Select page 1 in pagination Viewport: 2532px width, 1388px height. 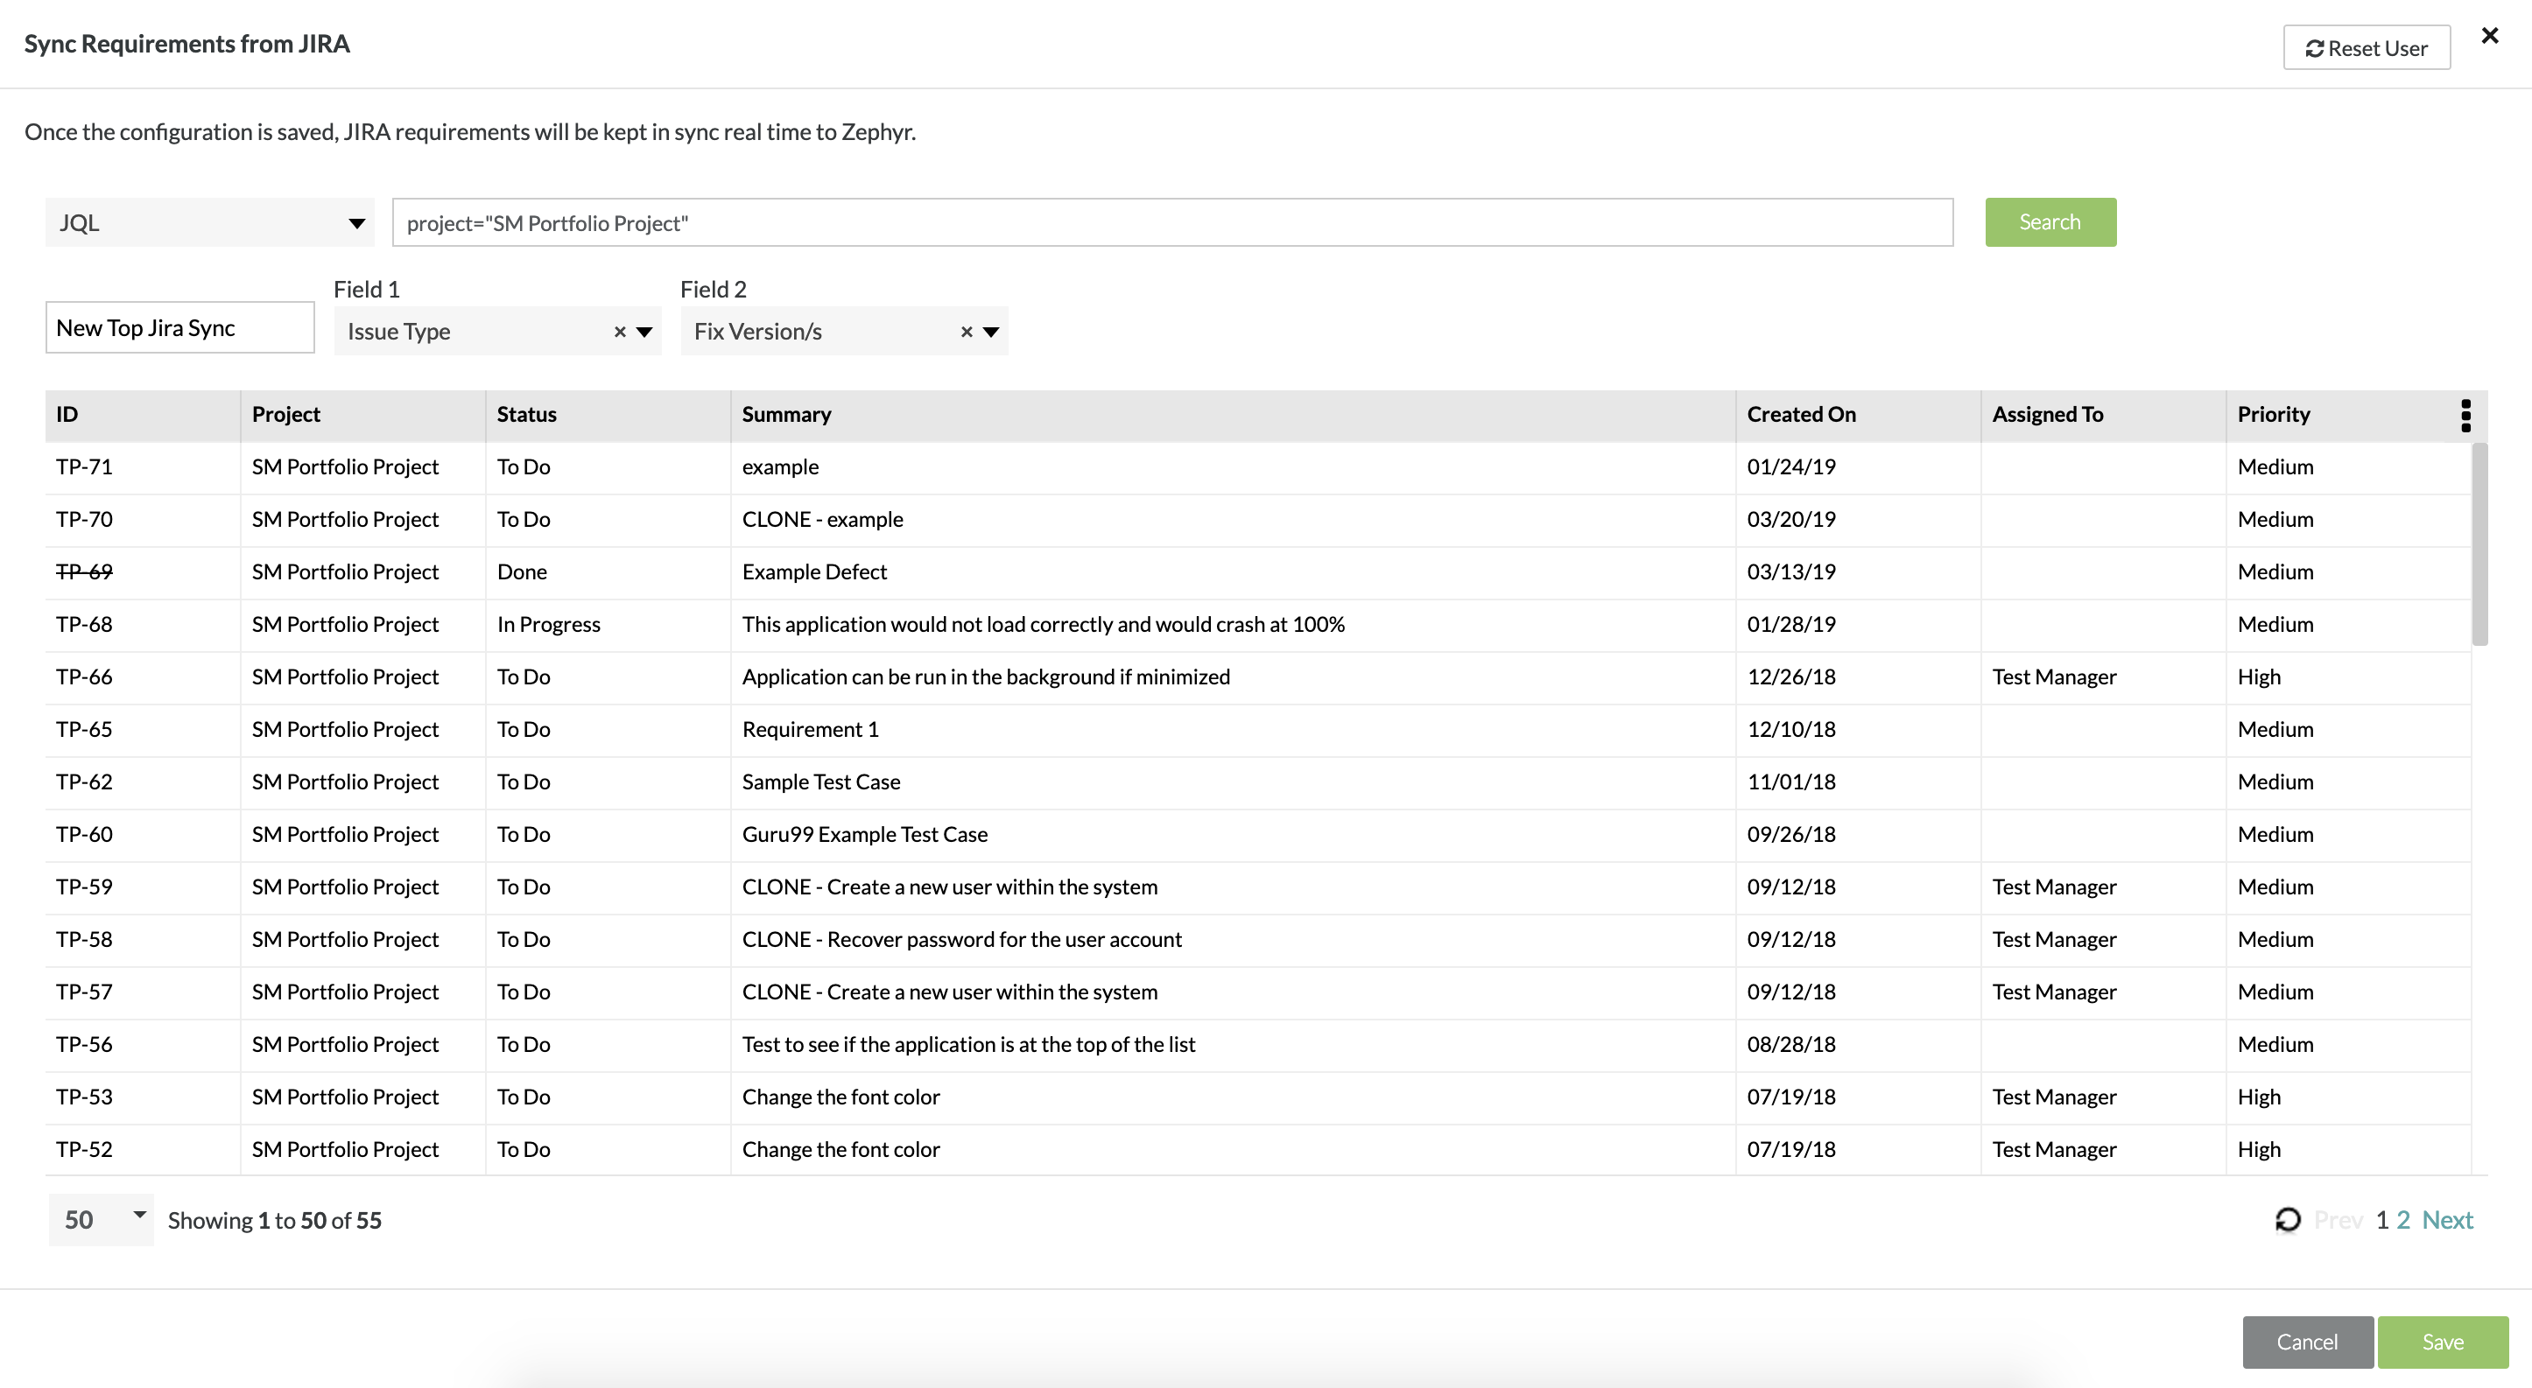tap(2381, 1220)
